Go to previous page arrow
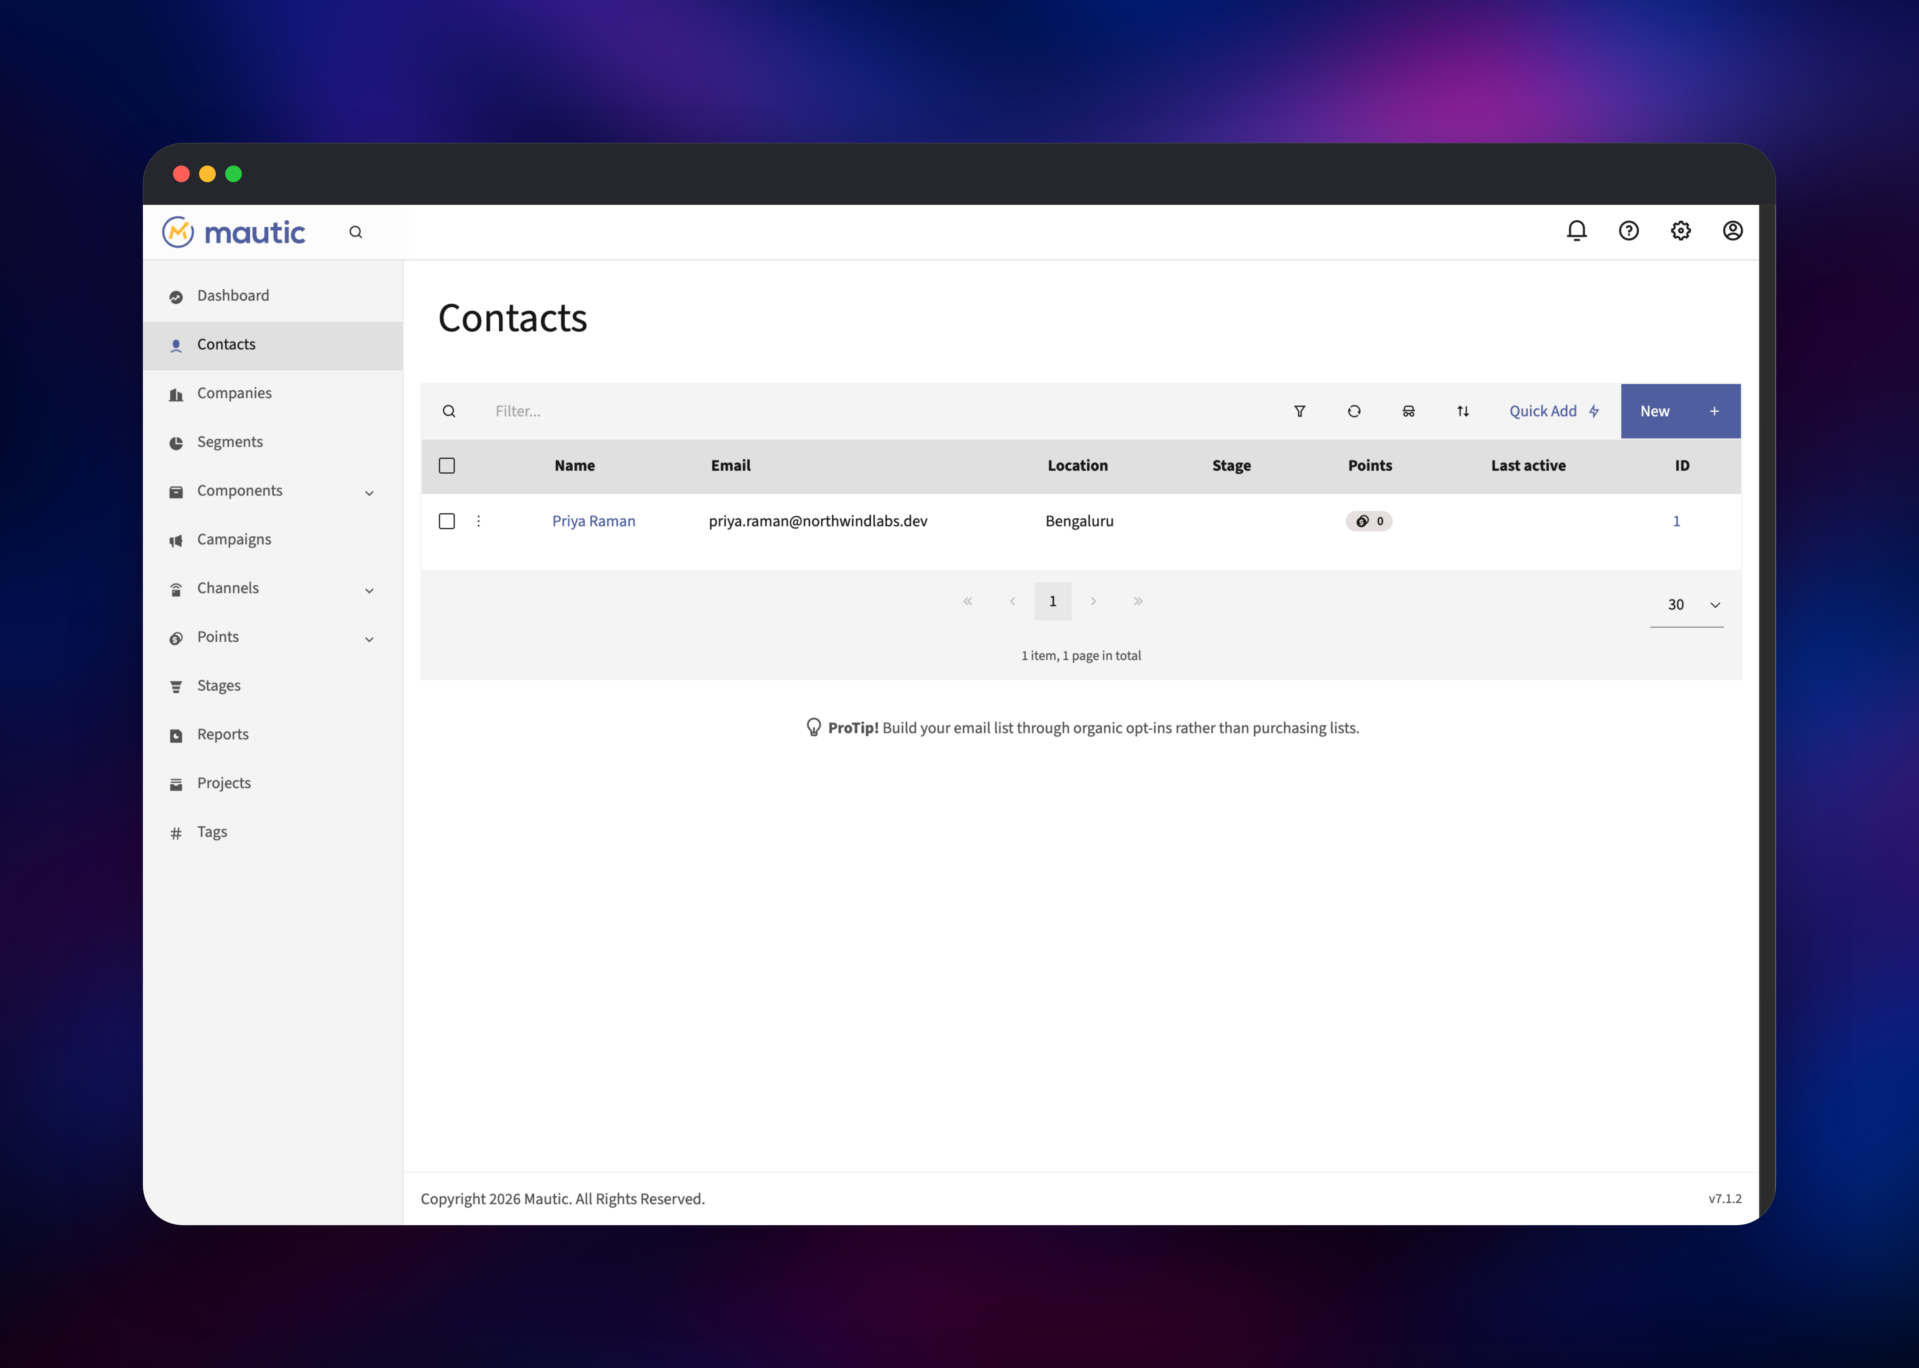Screen dimensions: 1919x1368 click(1012, 601)
